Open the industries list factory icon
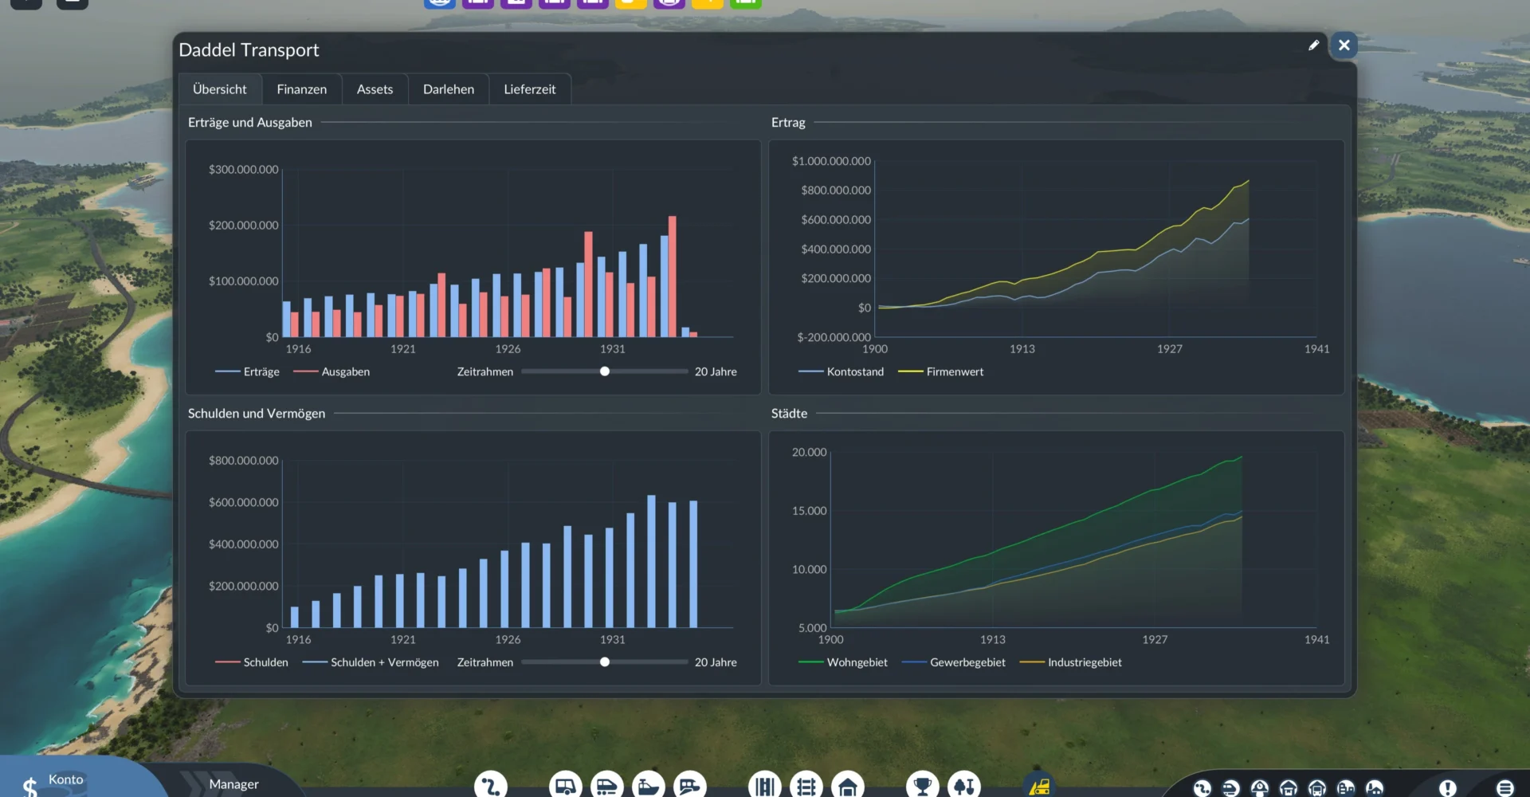Image resolution: width=1530 pixels, height=797 pixels. pos(1374,788)
